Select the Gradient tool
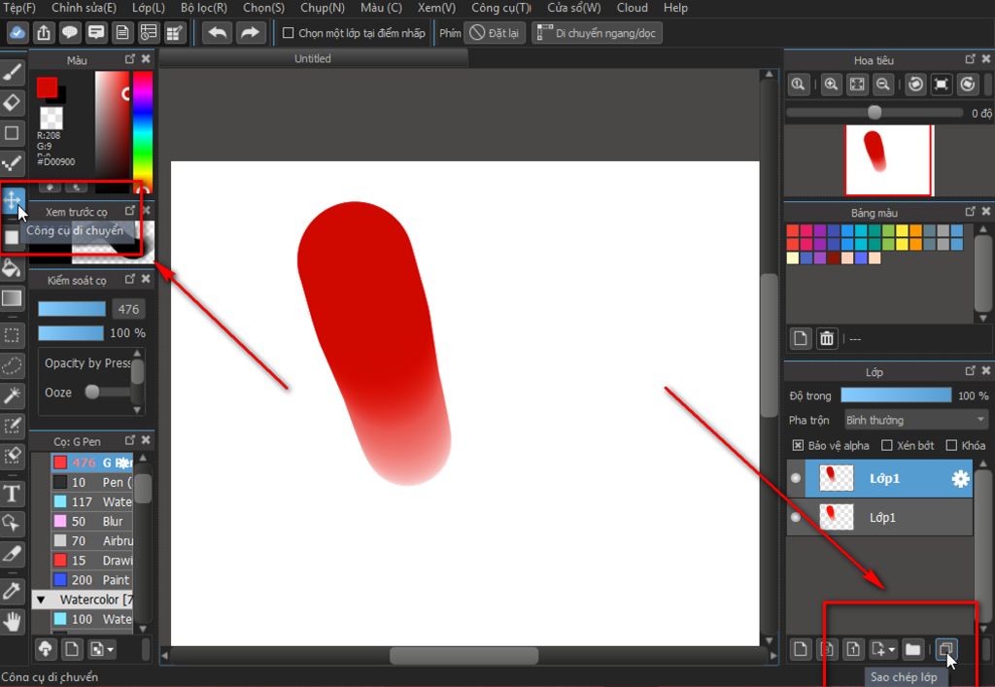Image resolution: width=995 pixels, height=687 pixels. 12,298
